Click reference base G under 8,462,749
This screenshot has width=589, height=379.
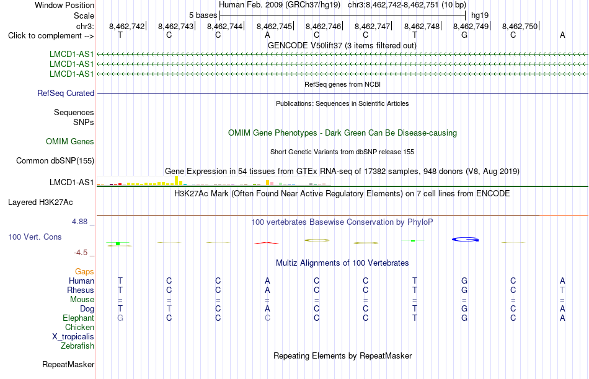pos(464,35)
